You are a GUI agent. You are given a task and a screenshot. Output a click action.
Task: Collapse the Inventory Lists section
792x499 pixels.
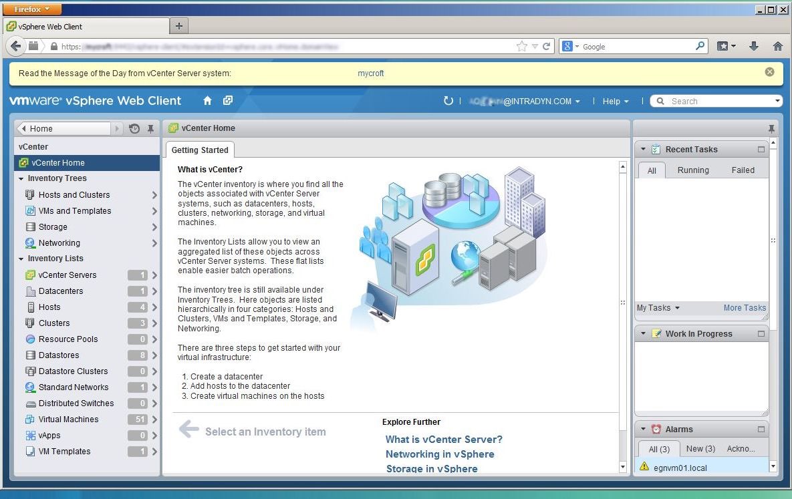click(x=21, y=259)
